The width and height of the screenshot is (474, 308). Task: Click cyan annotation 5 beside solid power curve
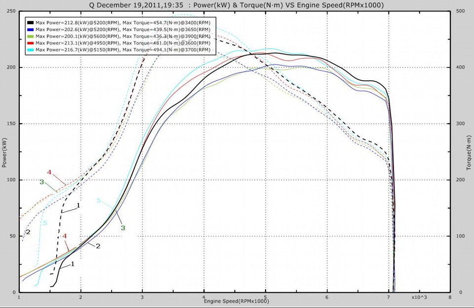99,201
